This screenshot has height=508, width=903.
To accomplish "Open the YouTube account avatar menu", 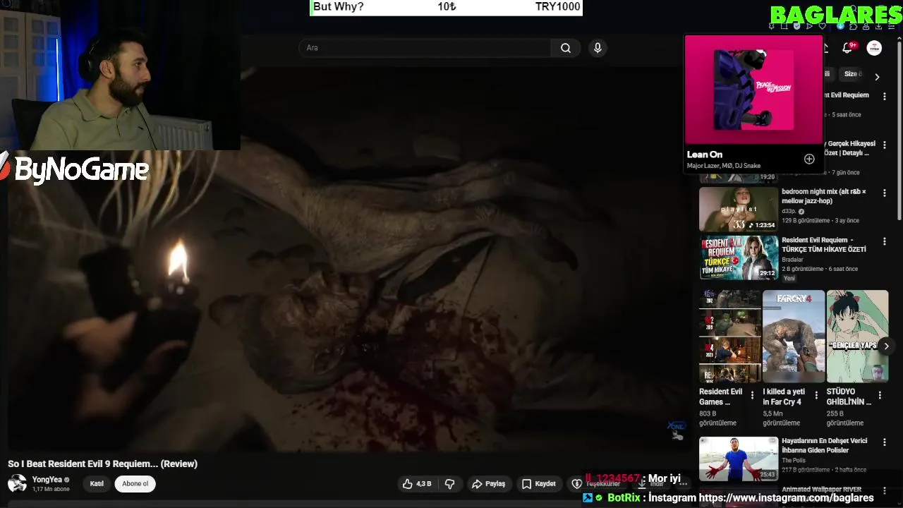I will pyautogui.click(x=874, y=48).
